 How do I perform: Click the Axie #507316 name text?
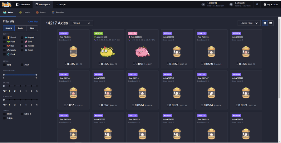(169, 78)
